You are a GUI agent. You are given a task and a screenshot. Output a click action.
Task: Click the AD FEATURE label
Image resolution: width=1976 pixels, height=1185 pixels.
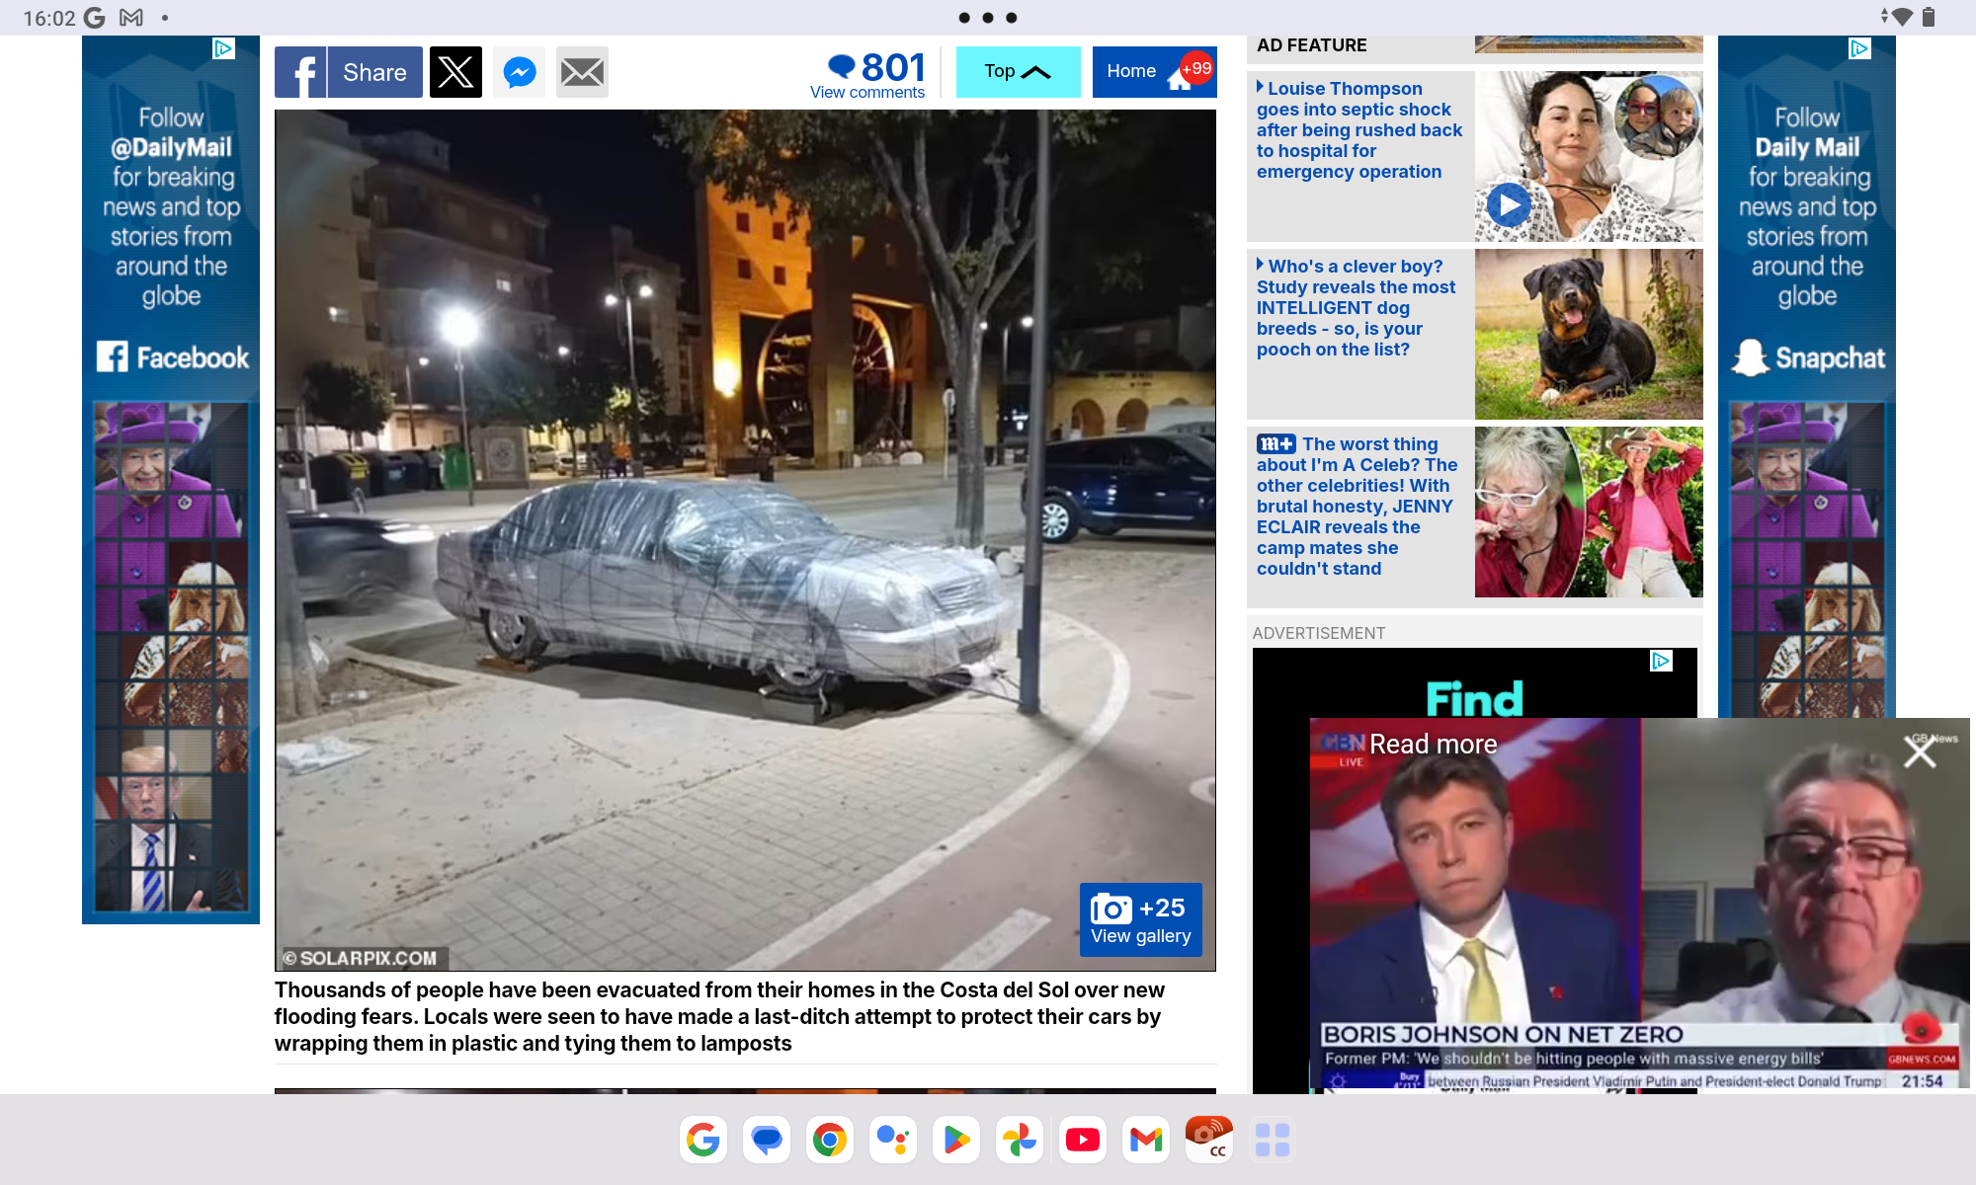(x=1312, y=45)
